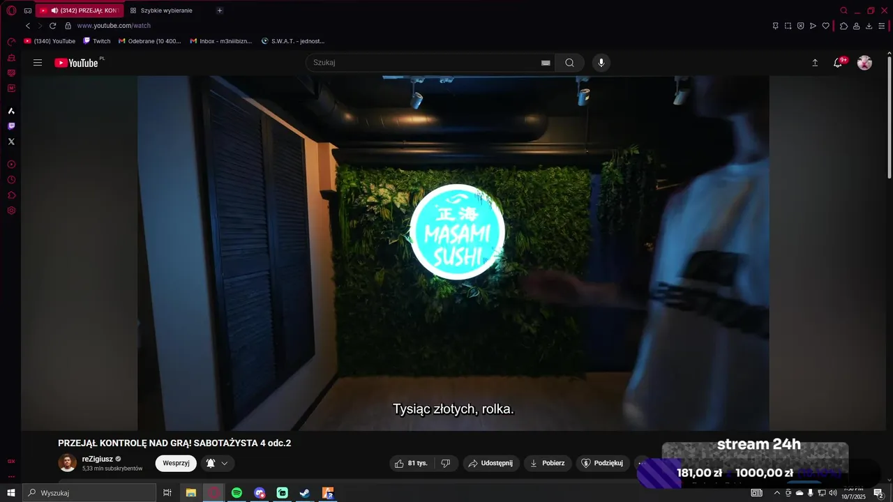Open Discord from taskbar
The image size is (893, 502).
(260, 493)
